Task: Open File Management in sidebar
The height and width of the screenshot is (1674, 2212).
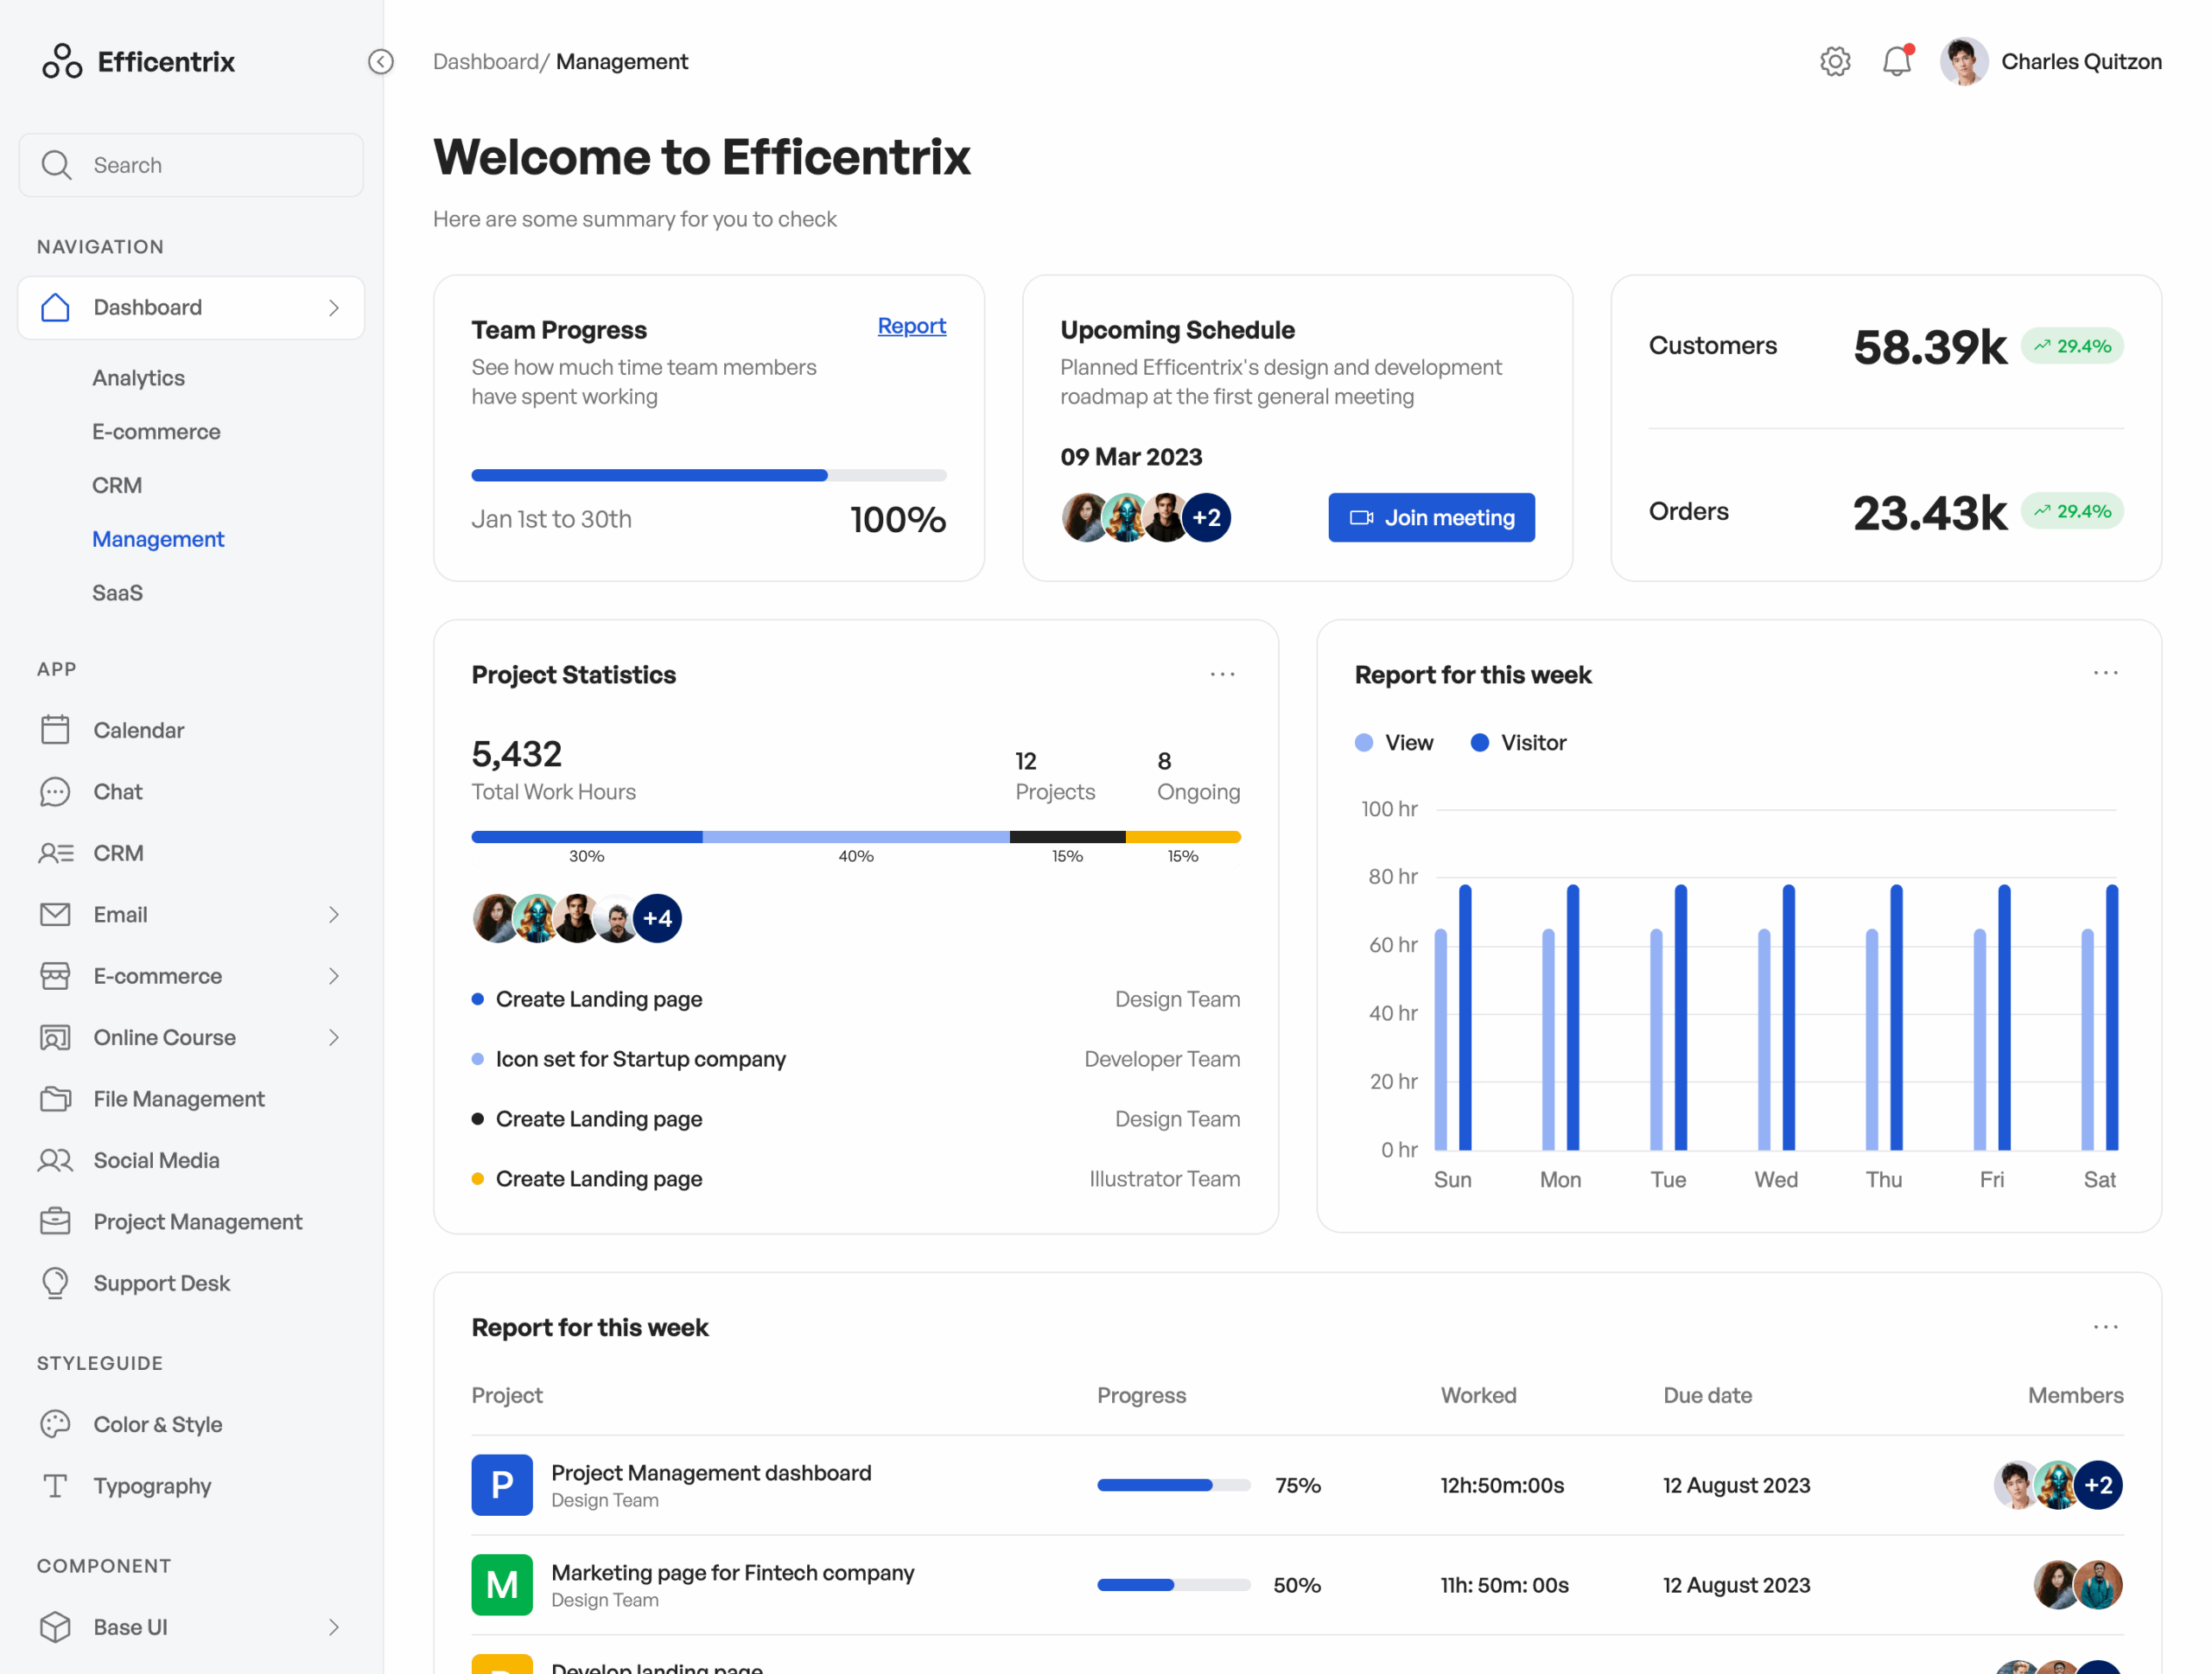Action: point(178,1099)
